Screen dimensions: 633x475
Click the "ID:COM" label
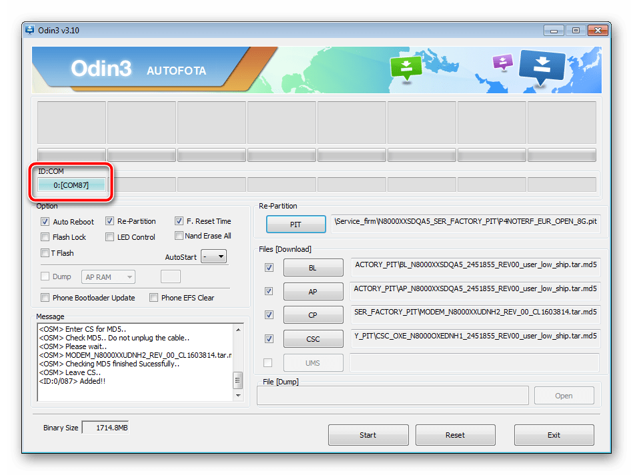click(x=51, y=171)
